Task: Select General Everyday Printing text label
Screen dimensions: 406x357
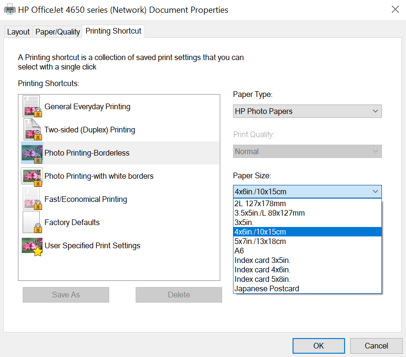Action: (x=87, y=107)
